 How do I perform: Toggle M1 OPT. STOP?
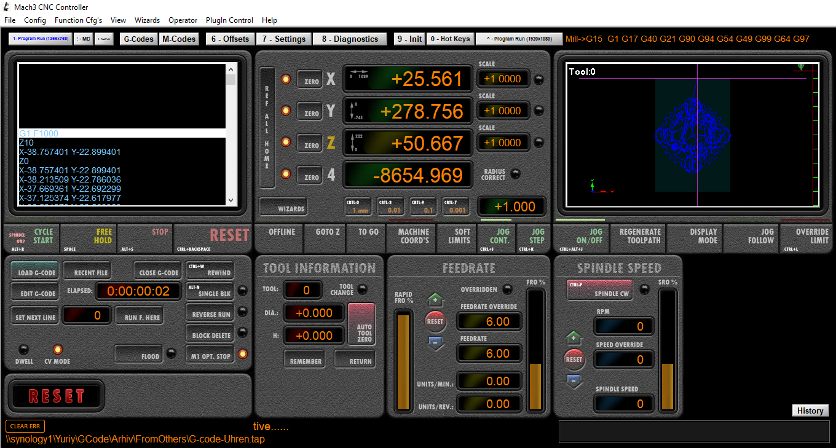click(x=210, y=354)
